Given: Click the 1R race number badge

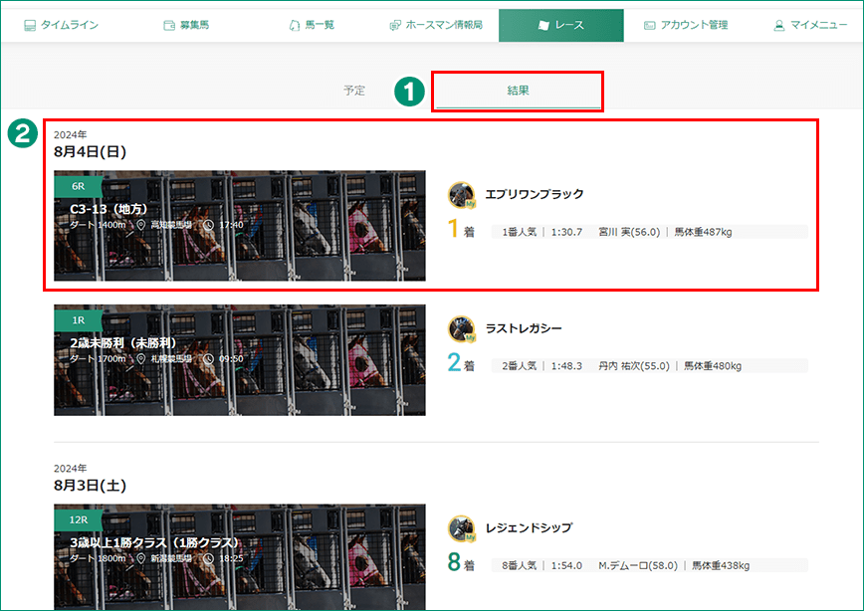Looking at the screenshot, I should click(79, 320).
